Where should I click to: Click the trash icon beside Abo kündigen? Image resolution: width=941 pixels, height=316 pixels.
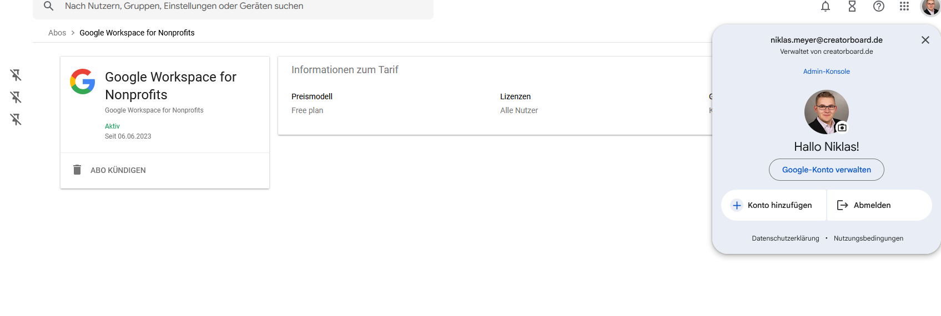77,170
